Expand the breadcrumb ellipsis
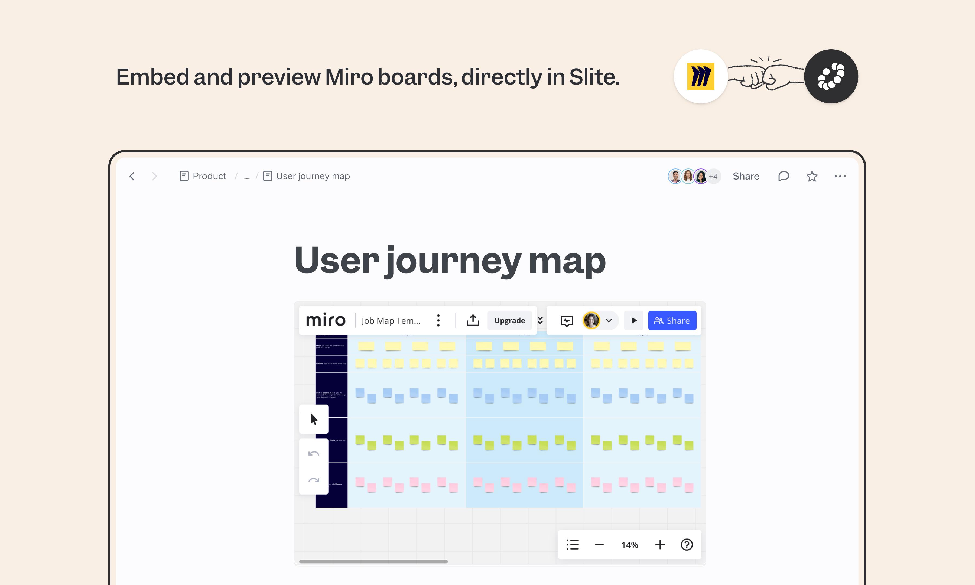This screenshot has width=975, height=585. [x=247, y=177]
